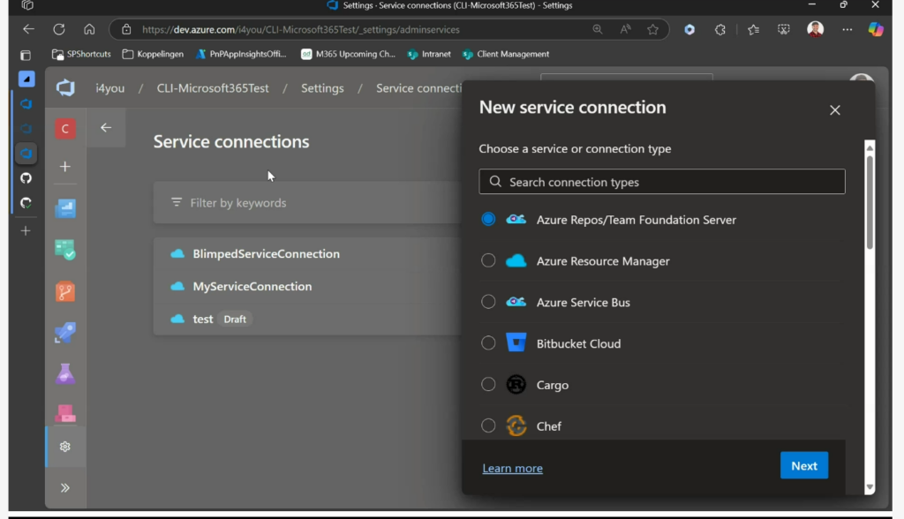The height and width of the screenshot is (519, 904).
Task: Select the Chef radio button
Action: pyautogui.click(x=488, y=425)
